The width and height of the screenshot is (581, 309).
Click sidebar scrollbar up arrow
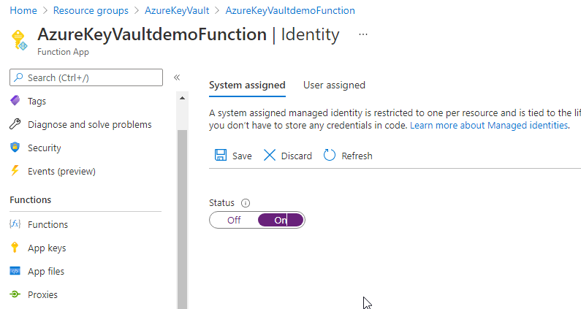182,98
